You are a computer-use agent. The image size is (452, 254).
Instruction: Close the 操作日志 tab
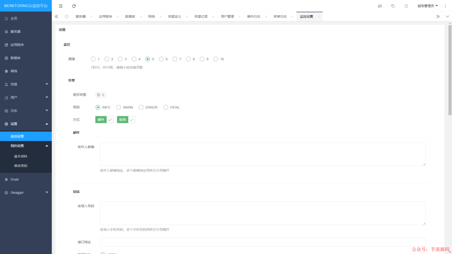266,17
